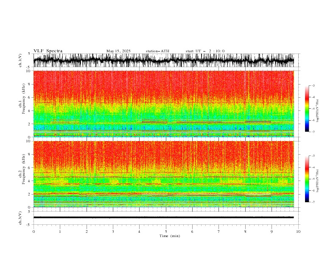Click the "May 15, 2025" date label
This screenshot has width=336, height=260.
tap(118, 51)
